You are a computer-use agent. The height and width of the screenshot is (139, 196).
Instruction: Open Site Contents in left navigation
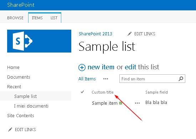(21, 115)
